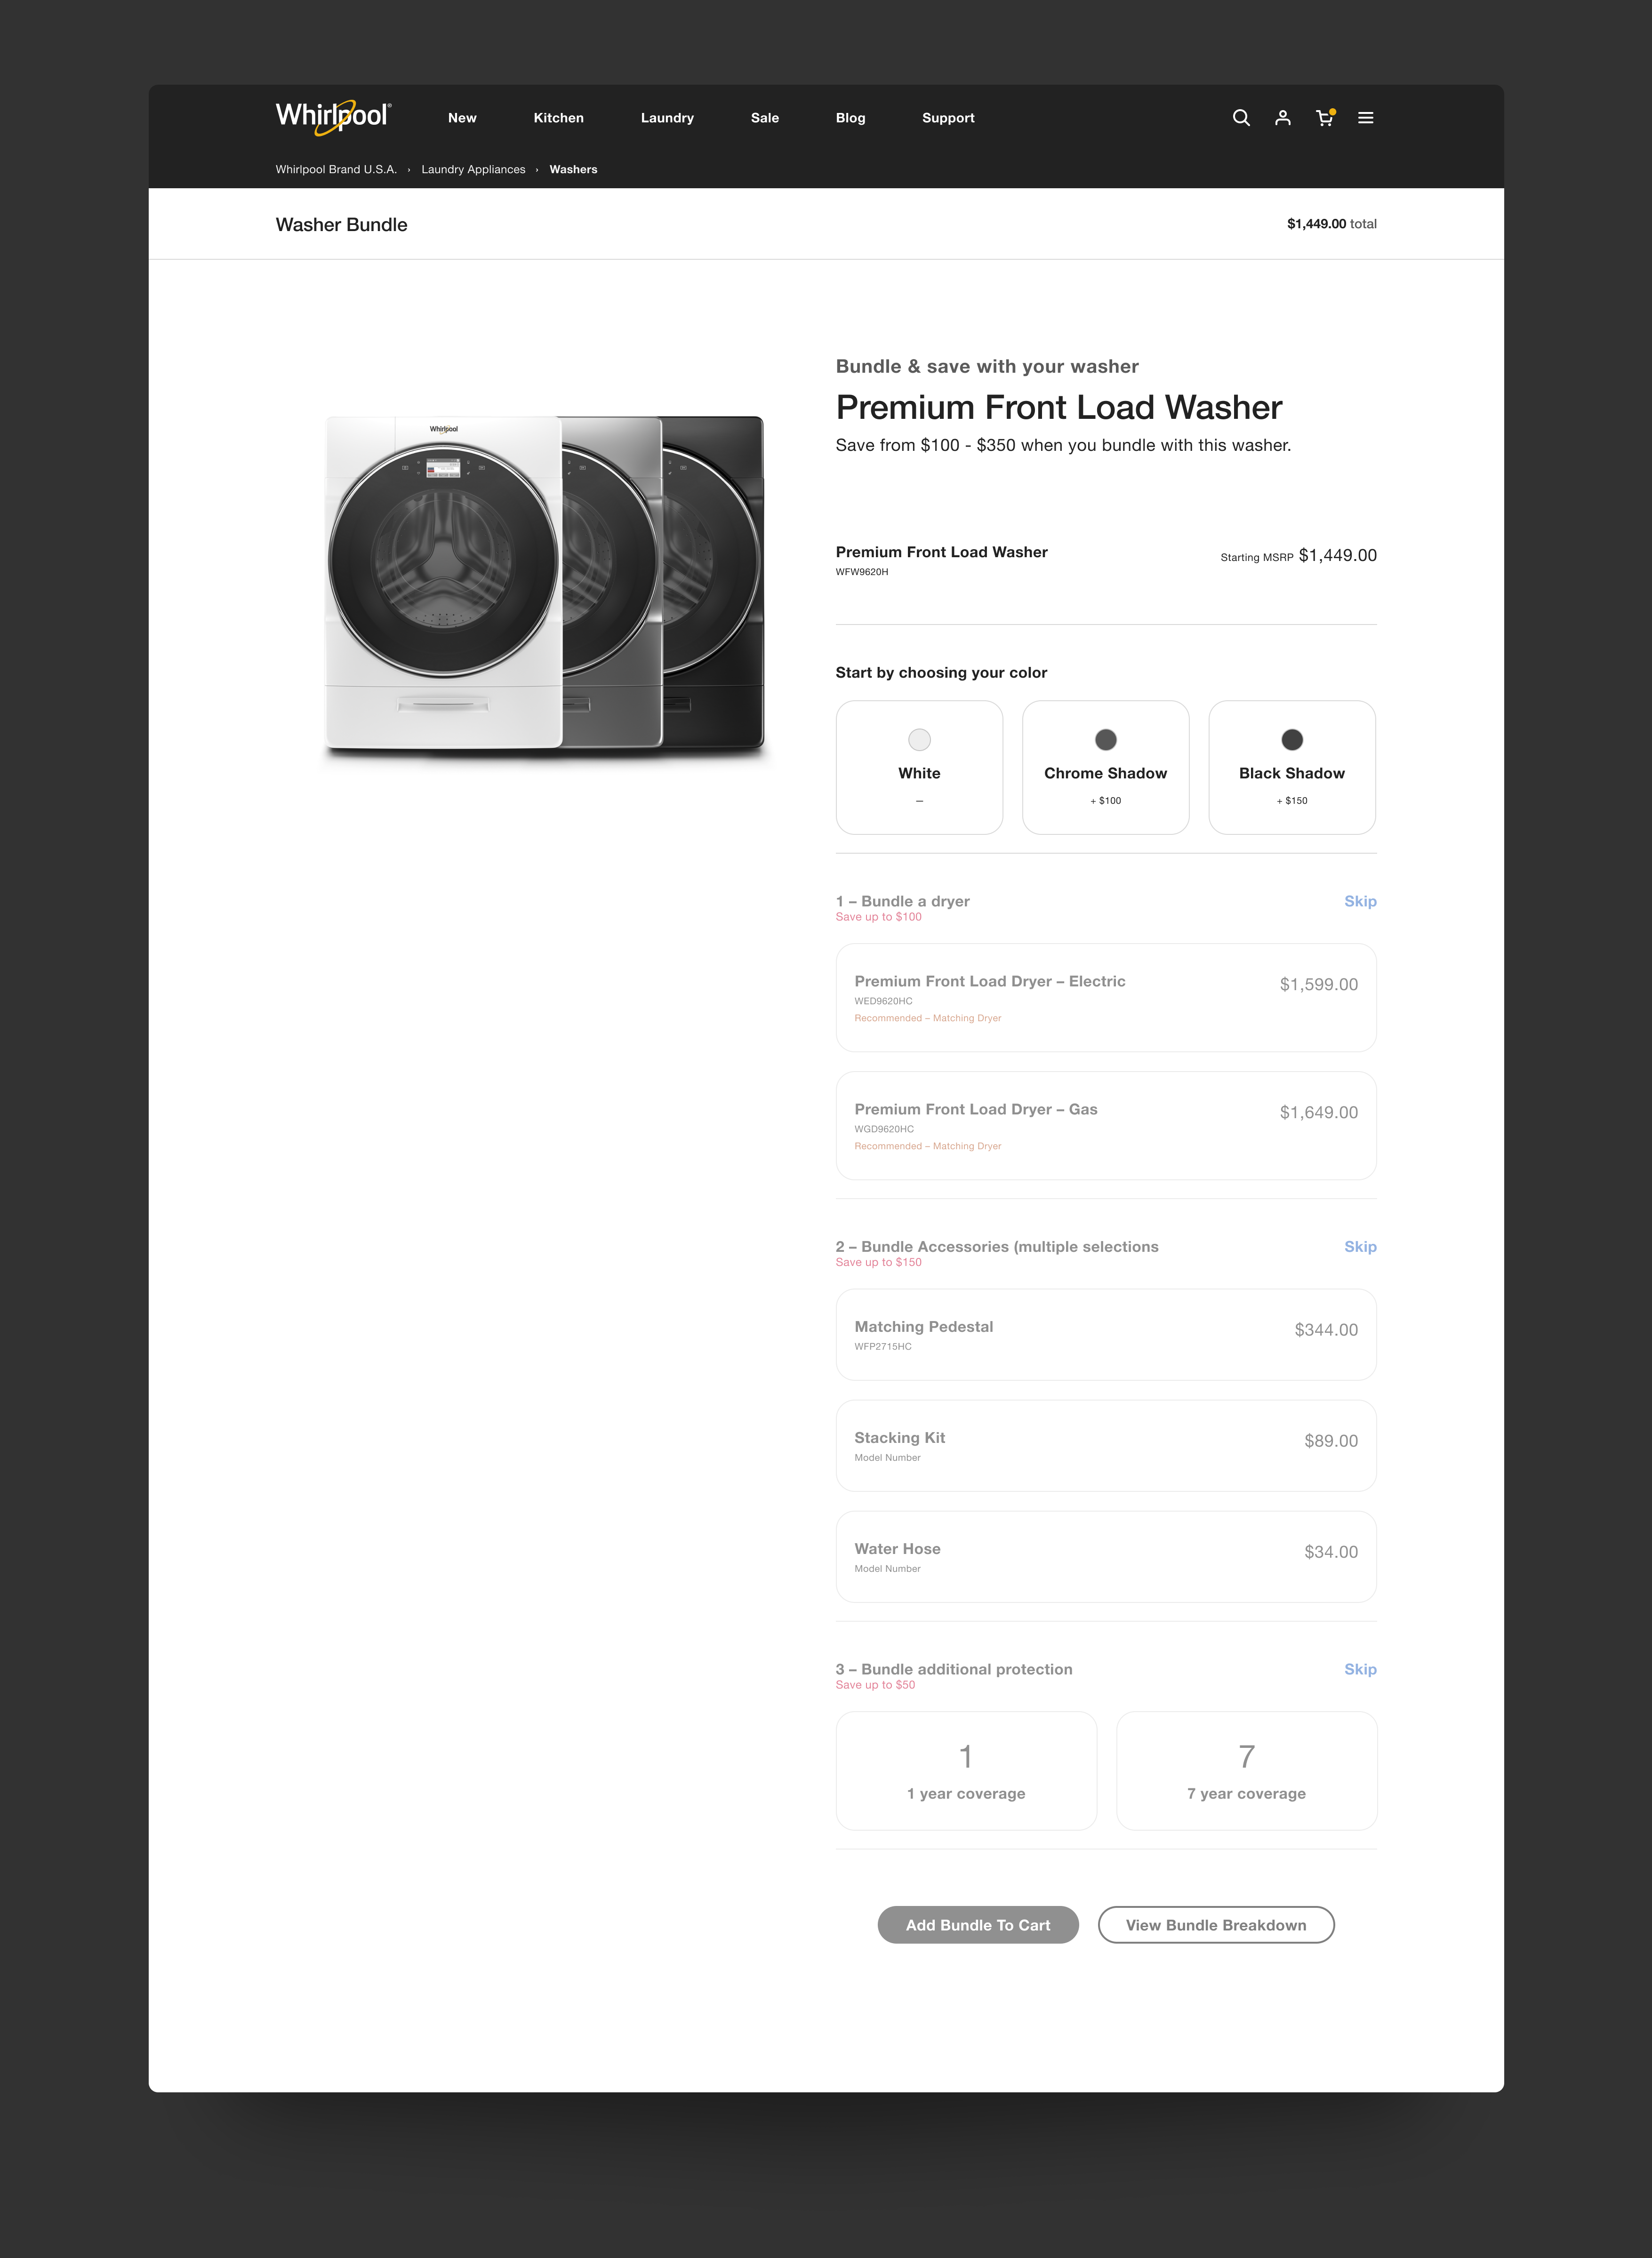Toggle Matching Pedestal accessory

pyautogui.click(x=1106, y=1335)
